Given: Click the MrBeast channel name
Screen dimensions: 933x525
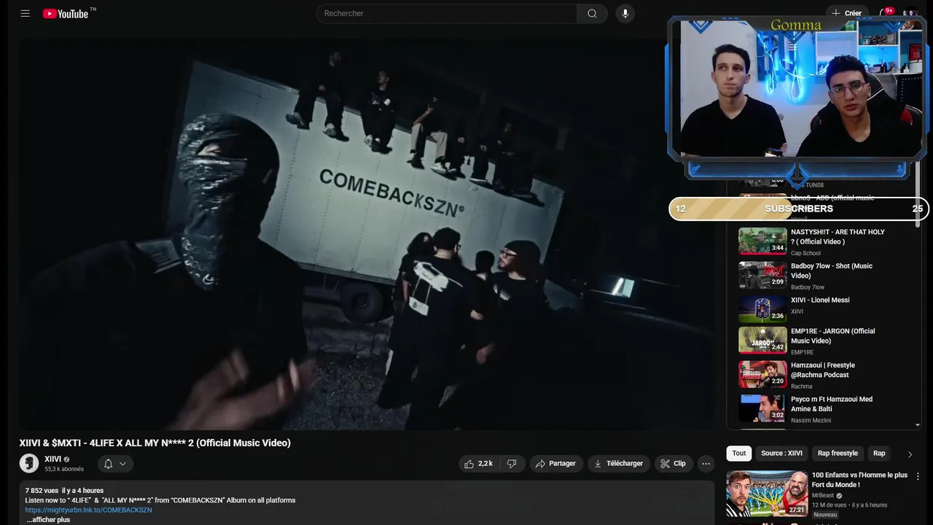Looking at the screenshot, I should tap(823, 495).
